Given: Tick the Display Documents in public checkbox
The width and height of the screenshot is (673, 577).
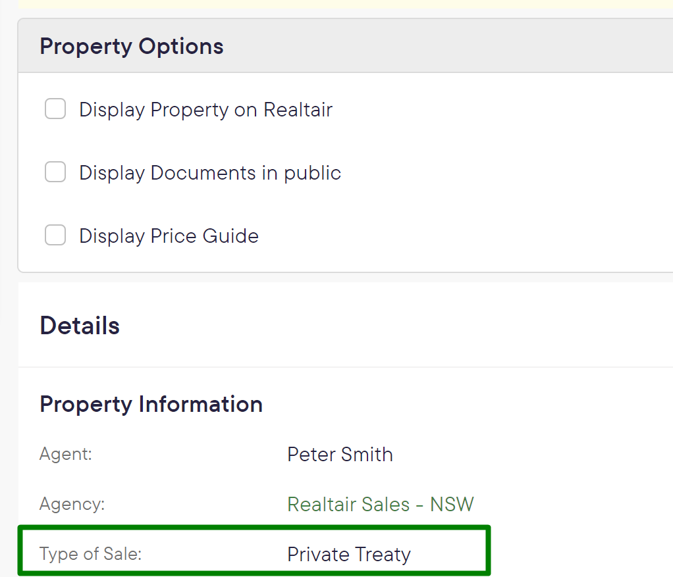Looking at the screenshot, I should [55, 172].
